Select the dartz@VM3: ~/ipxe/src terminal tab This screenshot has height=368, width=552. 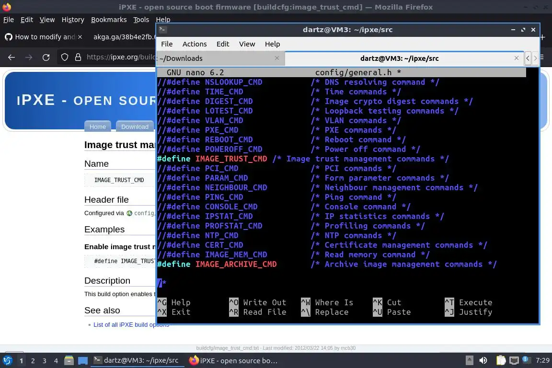click(x=399, y=58)
